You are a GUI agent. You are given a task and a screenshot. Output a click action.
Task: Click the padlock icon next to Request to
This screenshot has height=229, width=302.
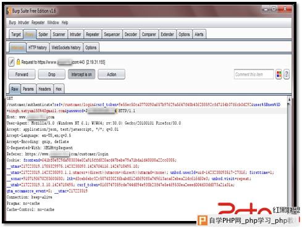[x=18, y=62]
